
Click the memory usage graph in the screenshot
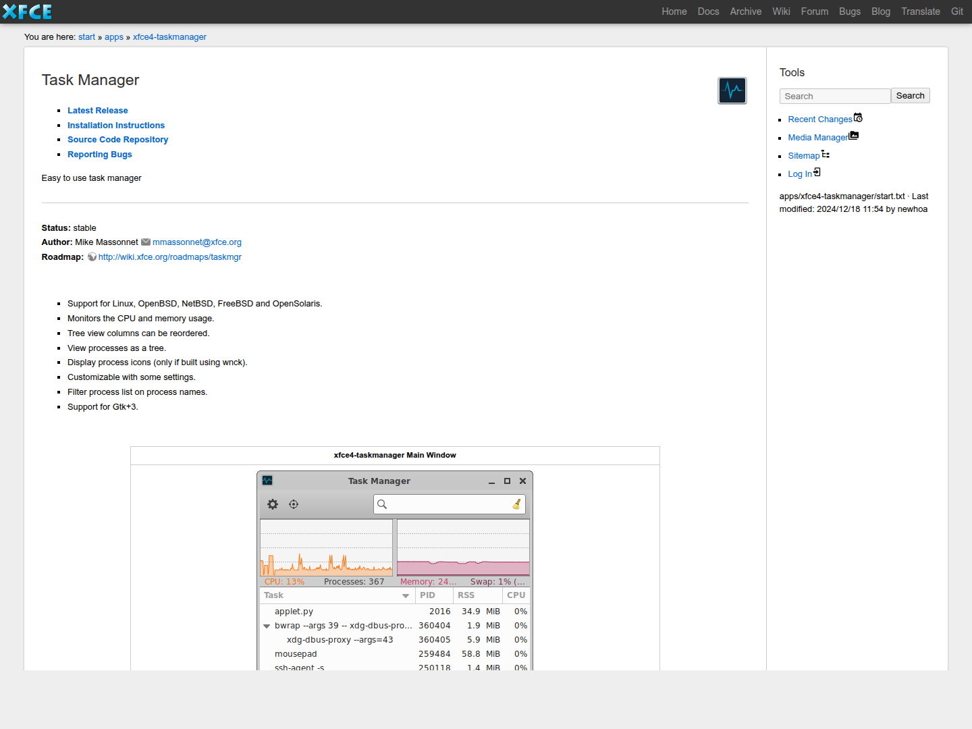click(x=463, y=547)
